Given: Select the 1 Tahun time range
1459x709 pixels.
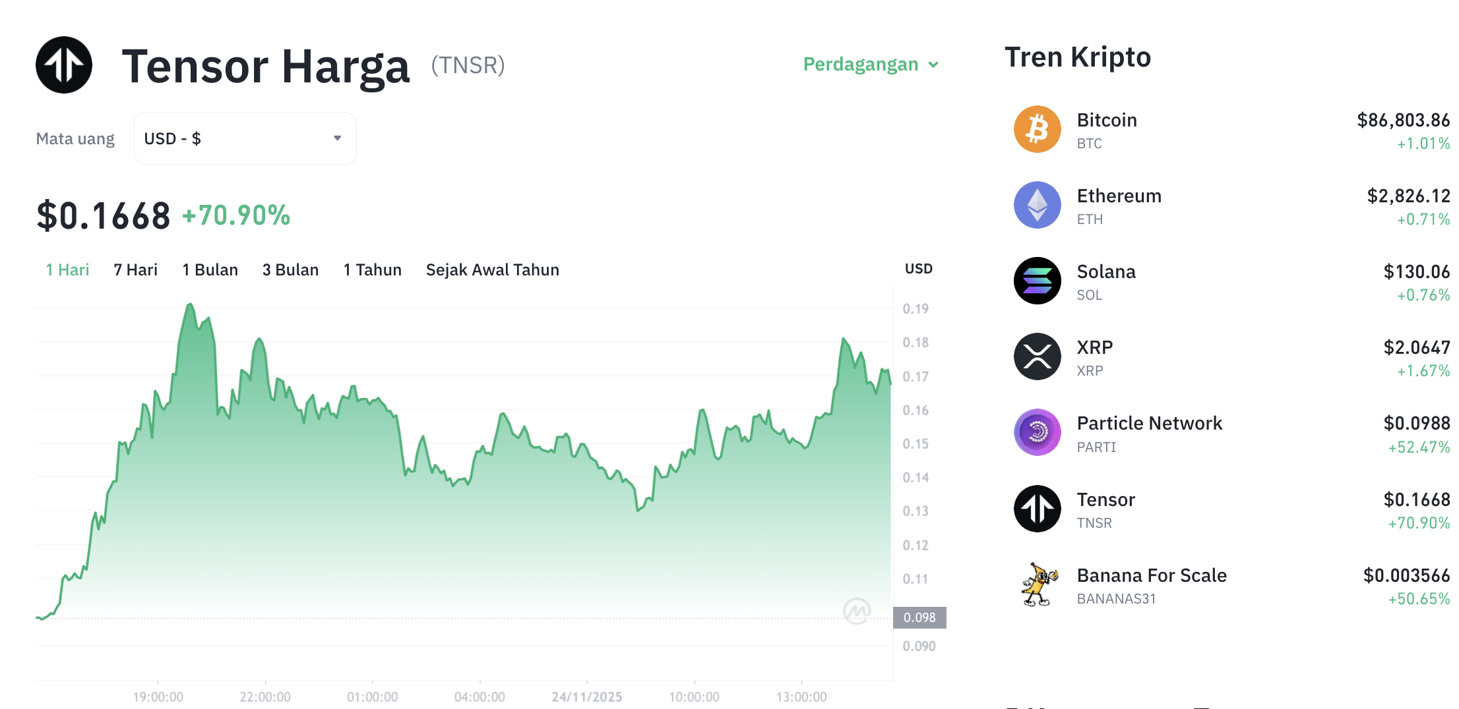Looking at the screenshot, I should coord(372,269).
